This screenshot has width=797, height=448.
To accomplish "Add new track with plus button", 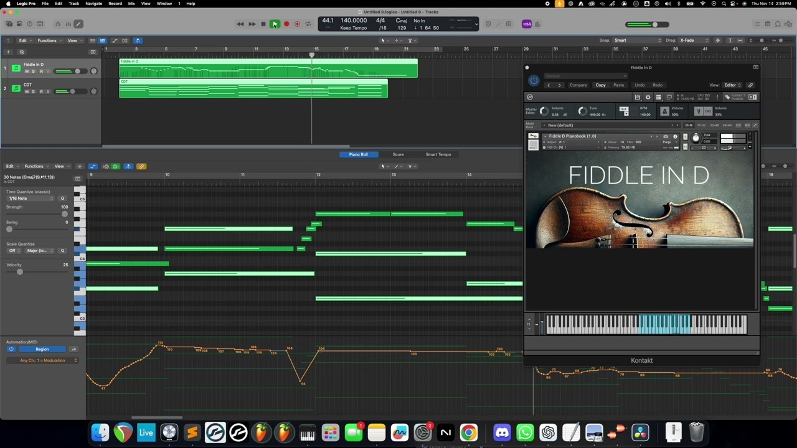I will click(x=9, y=52).
